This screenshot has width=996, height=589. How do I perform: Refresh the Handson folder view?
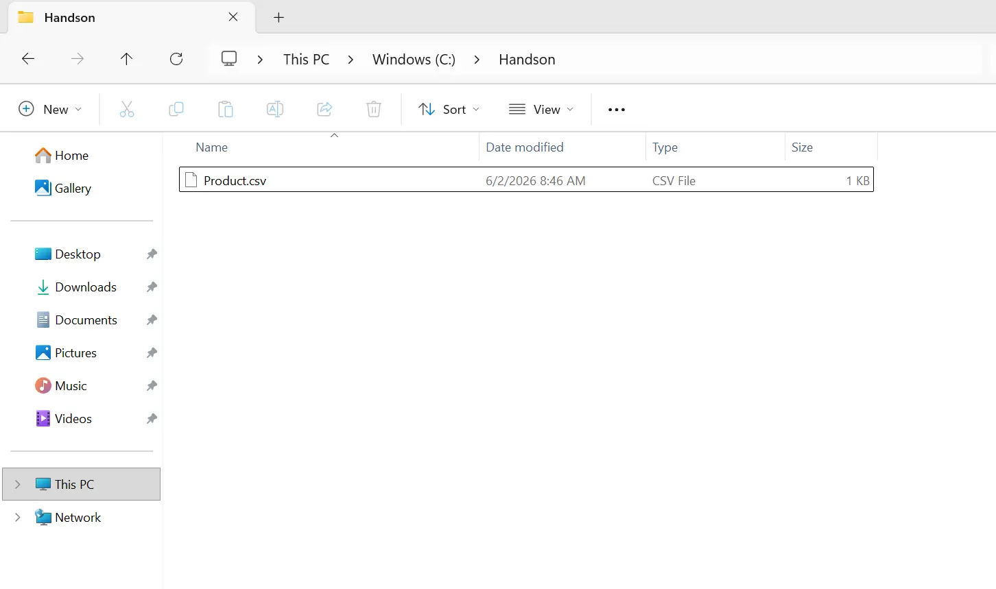coord(176,59)
